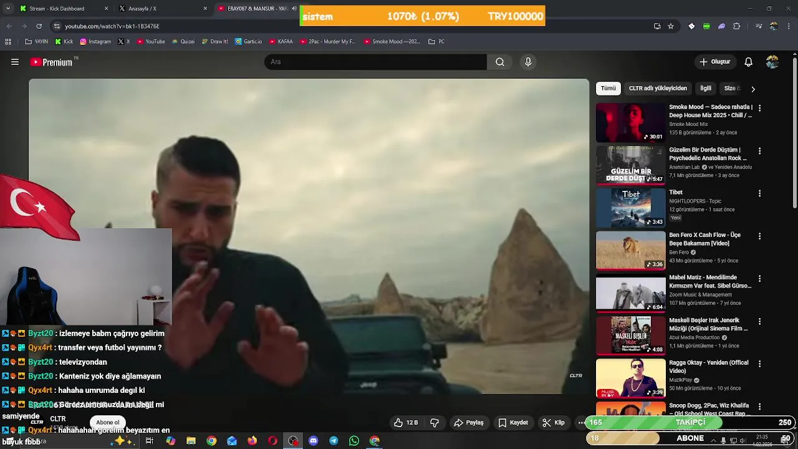798x449 pixels.
Task: Reload the page in the browser toolbar
Action: pos(39,26)
